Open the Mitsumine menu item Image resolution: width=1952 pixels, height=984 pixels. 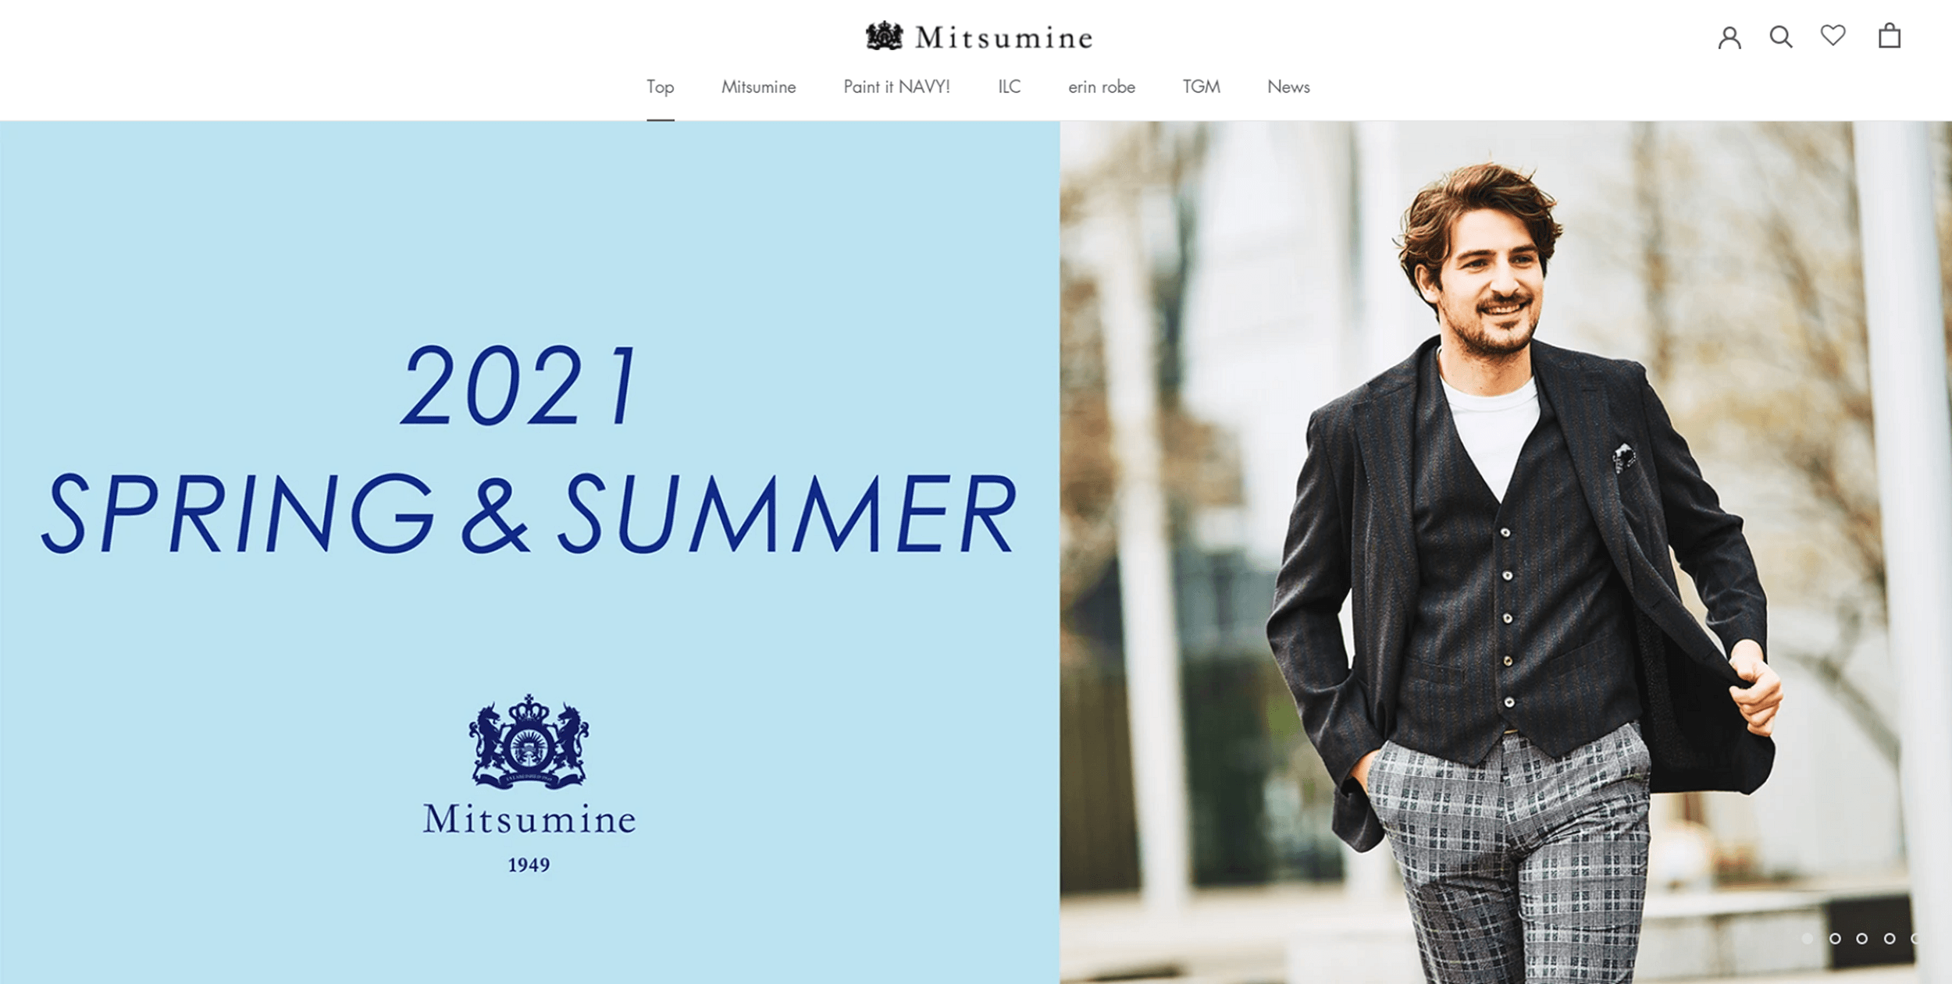(x=758, y=87)
